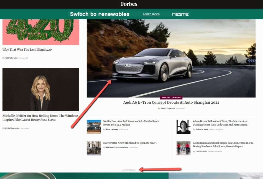Click the 'ADVERTISEMENT' label text
The width and height of the screenshot is (263, 179).
129,170
